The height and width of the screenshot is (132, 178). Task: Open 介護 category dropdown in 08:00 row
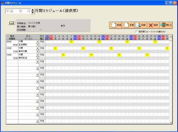(x=37, y=42)
